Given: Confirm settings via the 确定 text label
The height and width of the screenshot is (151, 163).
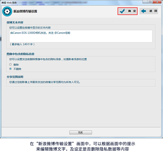Looking at the screenshot, I should [132, 11].
